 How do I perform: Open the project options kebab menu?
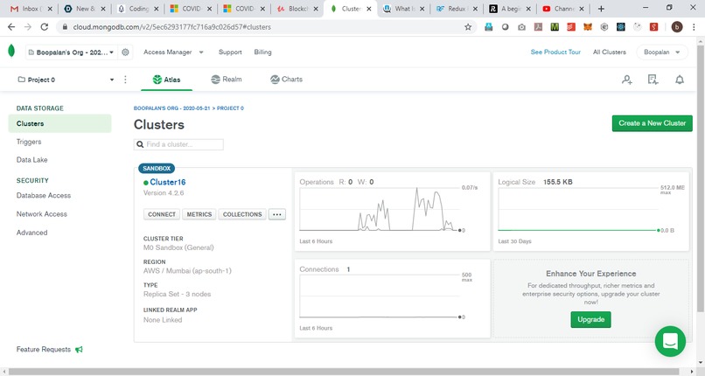pos(125,80)
